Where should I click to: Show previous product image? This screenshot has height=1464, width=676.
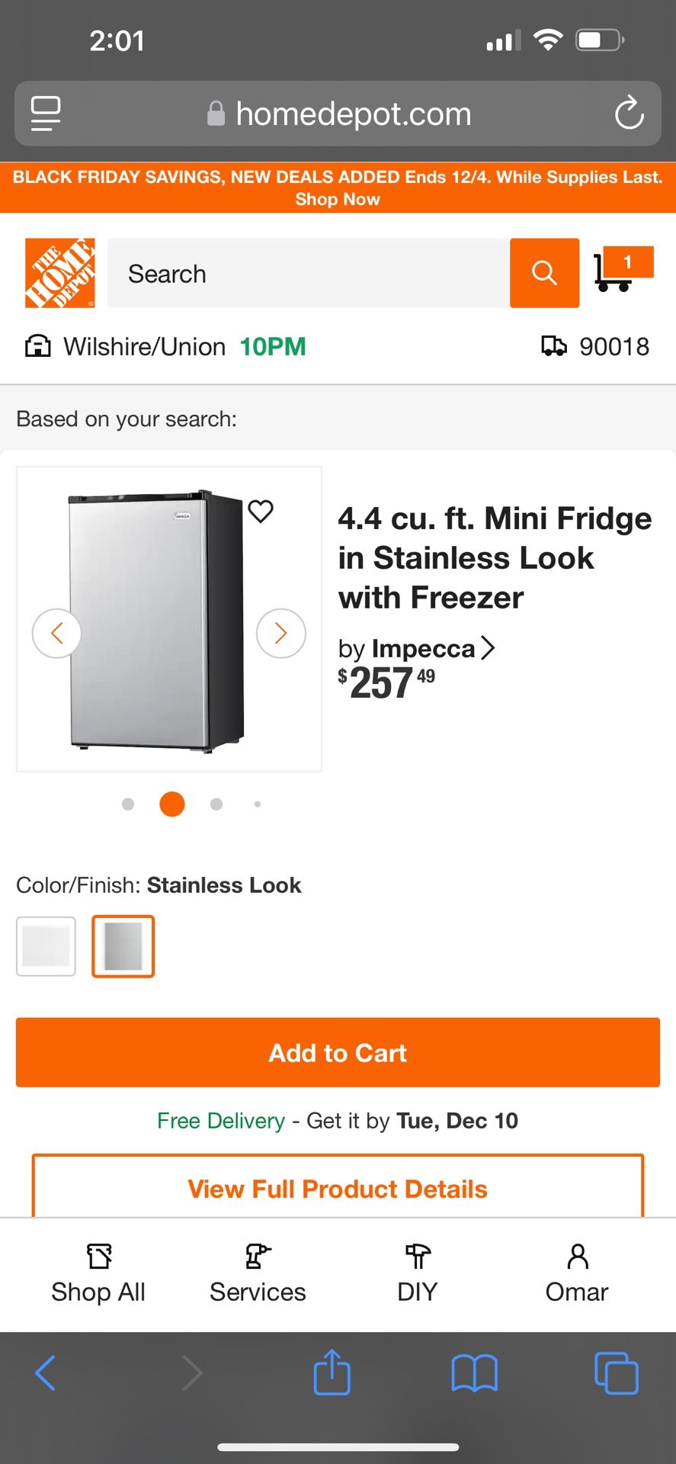pos(56,633)
